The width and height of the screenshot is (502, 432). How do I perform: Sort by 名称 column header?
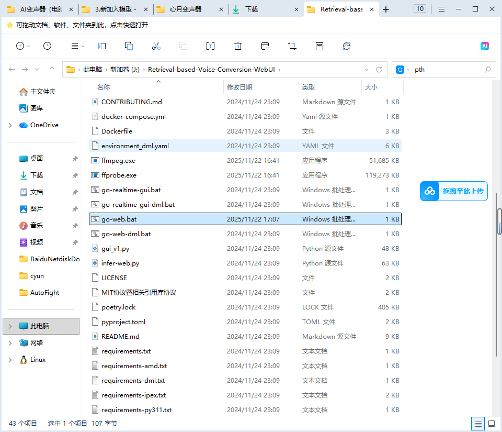coord(104,87)
